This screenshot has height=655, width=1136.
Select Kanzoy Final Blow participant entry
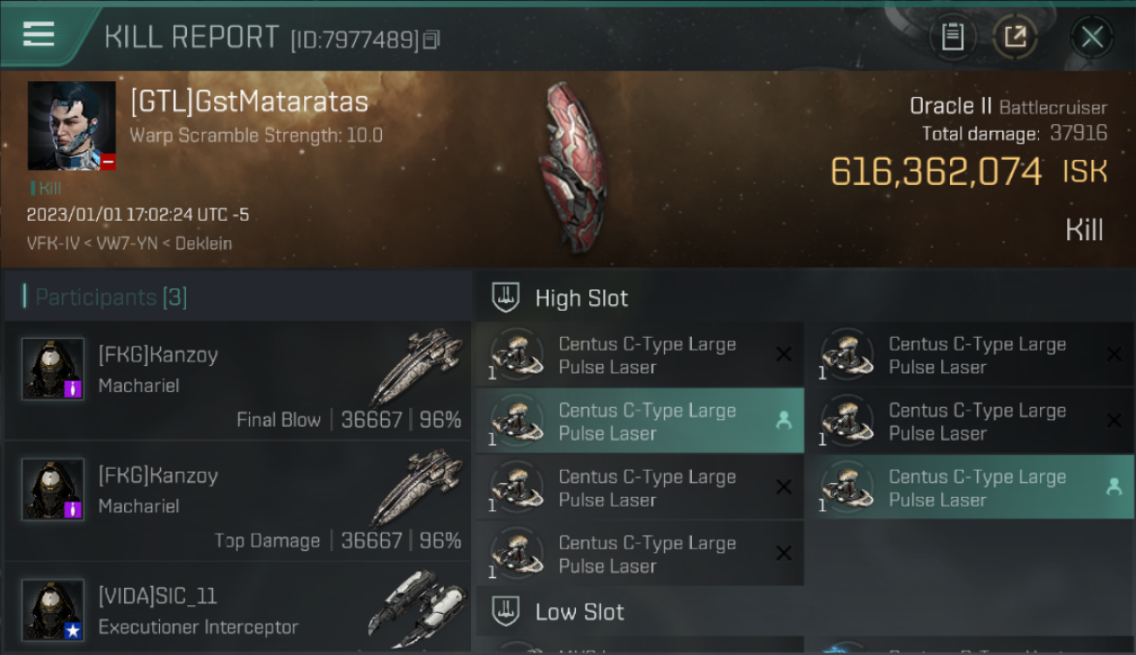coord(238,381)
